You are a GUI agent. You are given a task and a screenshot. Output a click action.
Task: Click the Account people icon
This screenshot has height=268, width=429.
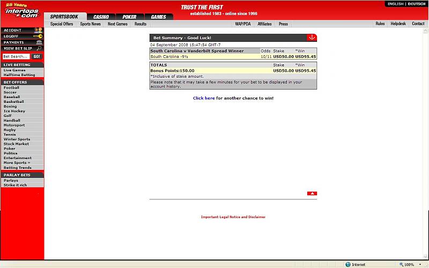click(x=38, y=31)
